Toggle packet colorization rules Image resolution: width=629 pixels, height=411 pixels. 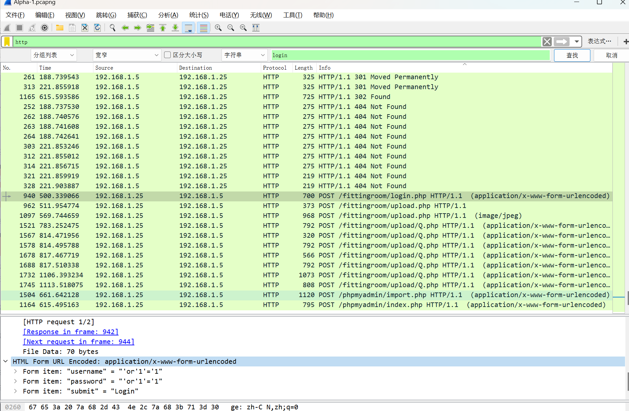click(x=204, y=28)
